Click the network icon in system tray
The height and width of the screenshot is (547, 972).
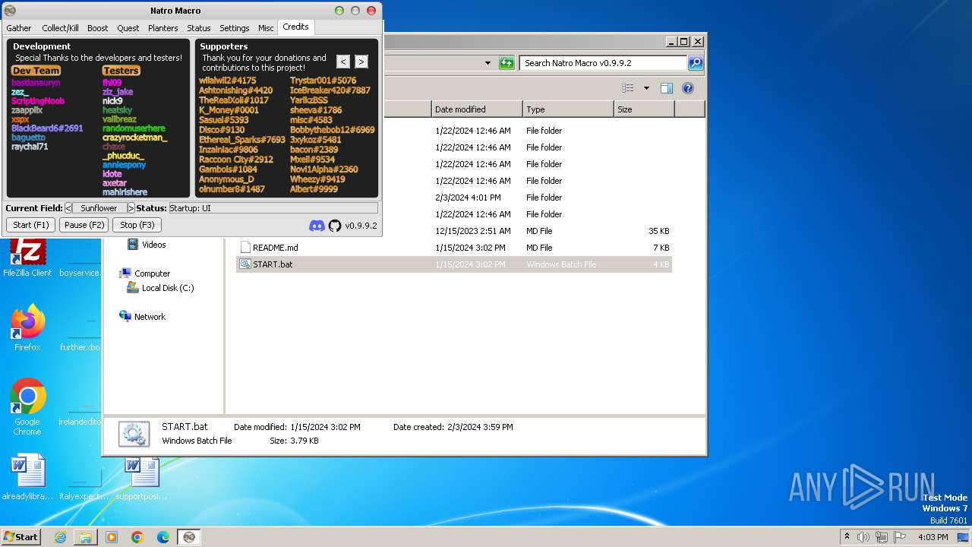point(882,537)
